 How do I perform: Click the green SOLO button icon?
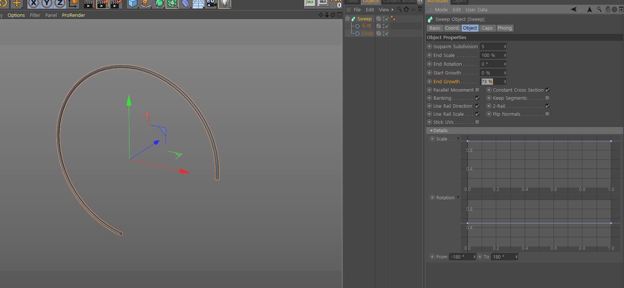click(310, 3)
